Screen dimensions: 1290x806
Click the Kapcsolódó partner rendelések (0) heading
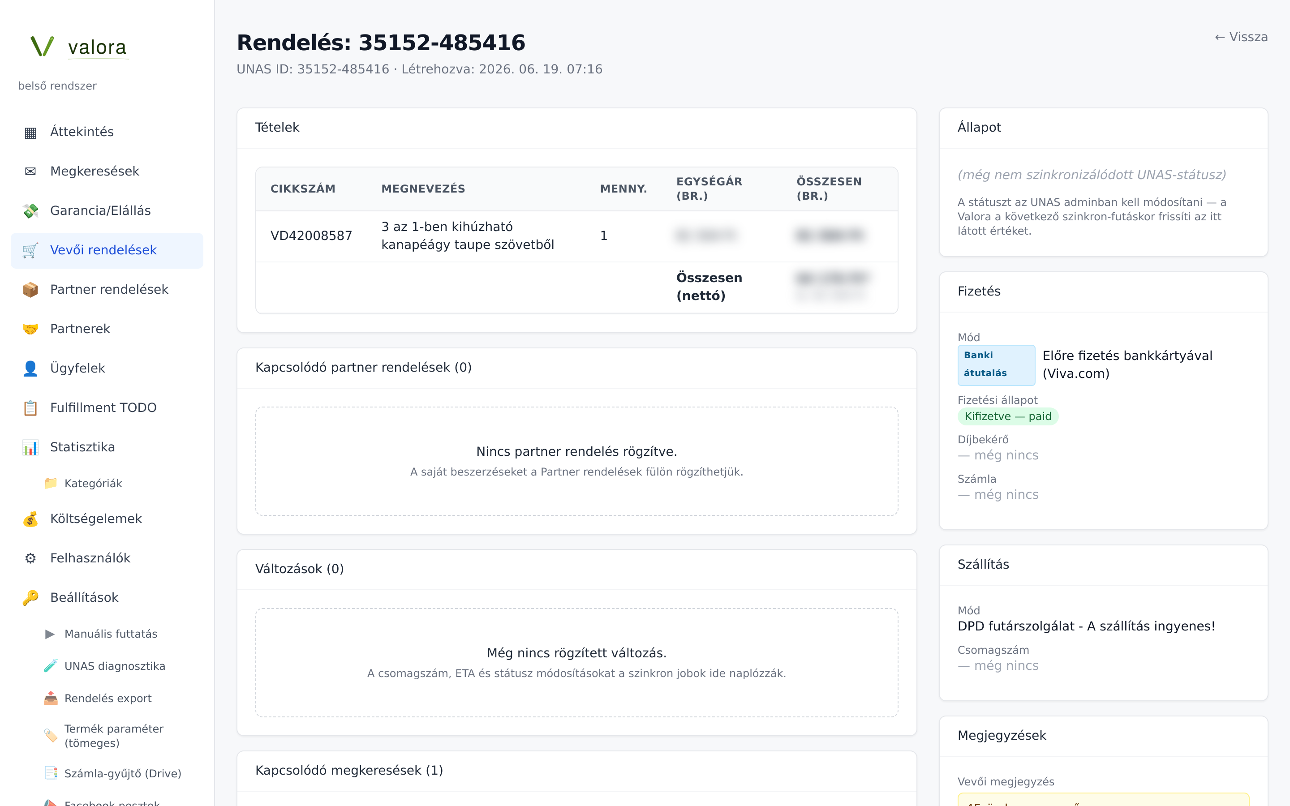[x=364, y=367]
